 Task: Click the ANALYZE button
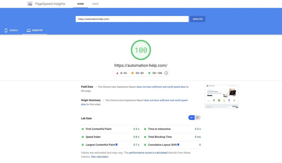point(197,19)
